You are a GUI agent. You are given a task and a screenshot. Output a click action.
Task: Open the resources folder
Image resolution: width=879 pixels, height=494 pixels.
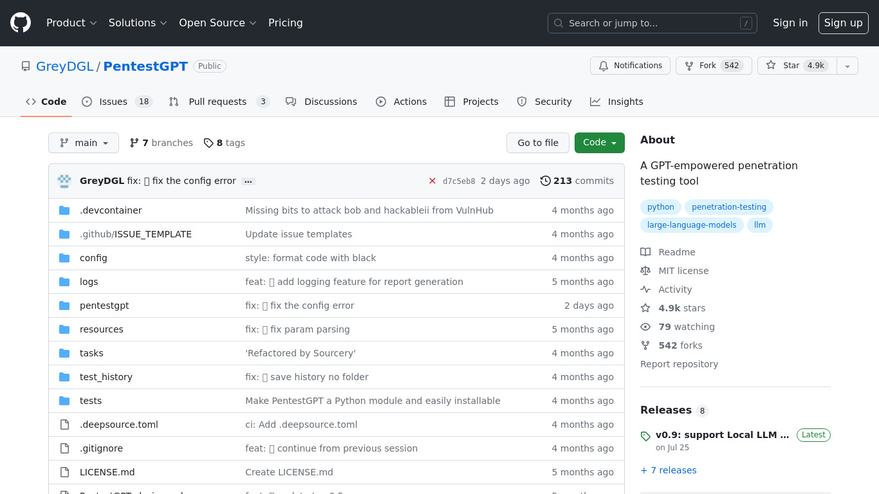coord(102,329)
